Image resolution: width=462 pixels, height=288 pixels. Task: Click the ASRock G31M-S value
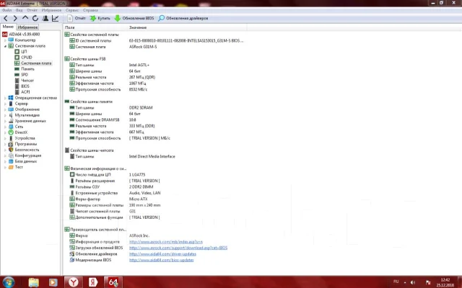(143, 47)
